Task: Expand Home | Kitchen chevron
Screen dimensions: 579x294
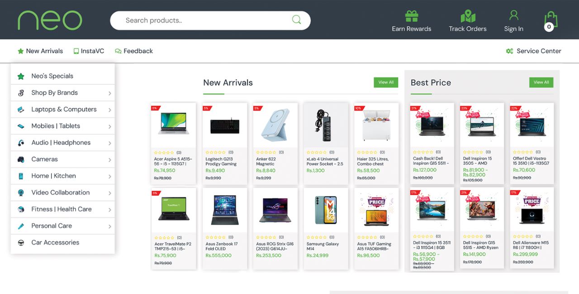Action: coord(109,176)
